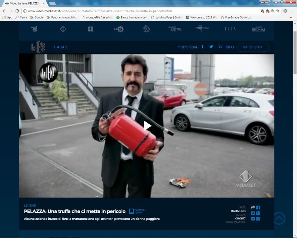Click the VAI AL SITO button
This screenshot has height=238, width=297.
pyautogui.click(x=253, y=47)
